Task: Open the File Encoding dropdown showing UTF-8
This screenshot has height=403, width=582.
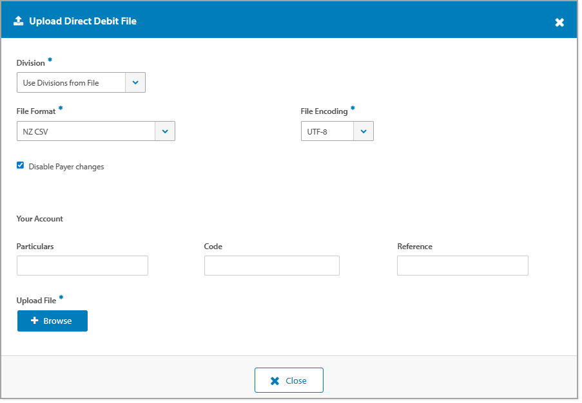Action: [336, 131]
